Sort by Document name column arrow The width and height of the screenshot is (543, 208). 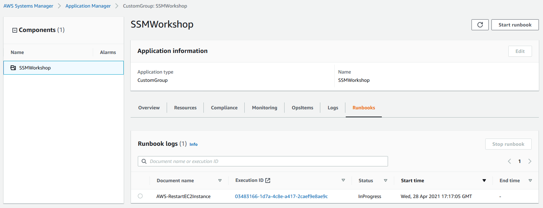(x=220, y=180)
